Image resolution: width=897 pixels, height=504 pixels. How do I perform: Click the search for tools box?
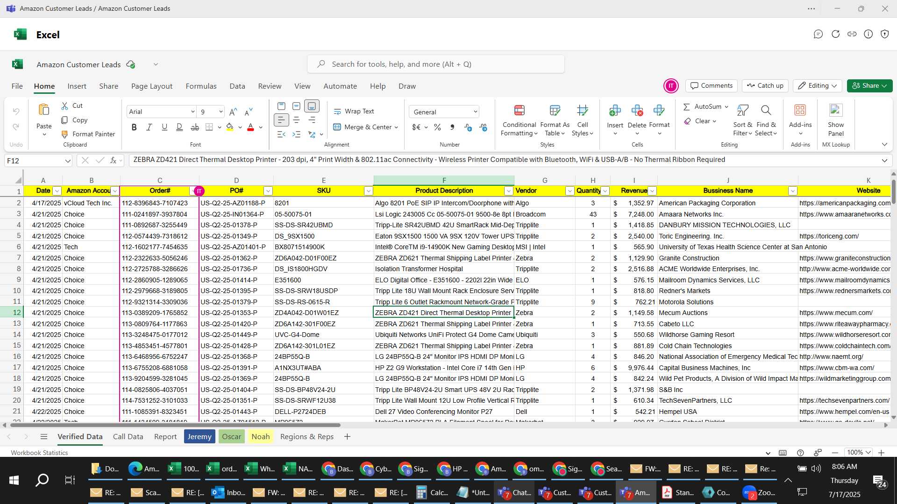click(435, 64)
